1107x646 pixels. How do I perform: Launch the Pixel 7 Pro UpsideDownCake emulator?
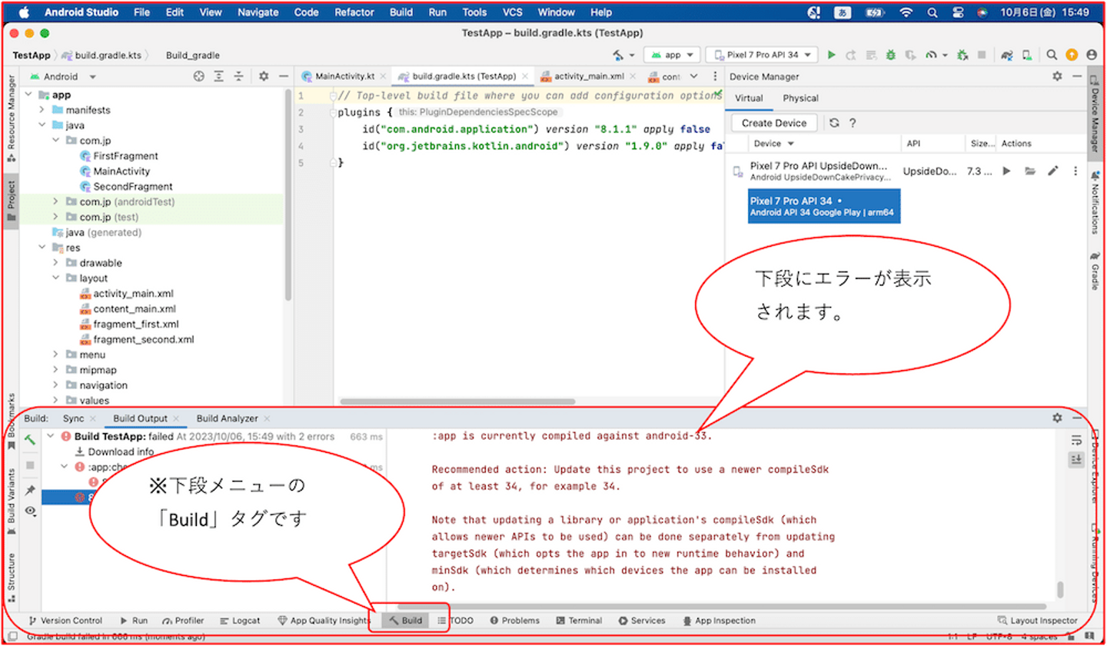tap(1007, 171)
